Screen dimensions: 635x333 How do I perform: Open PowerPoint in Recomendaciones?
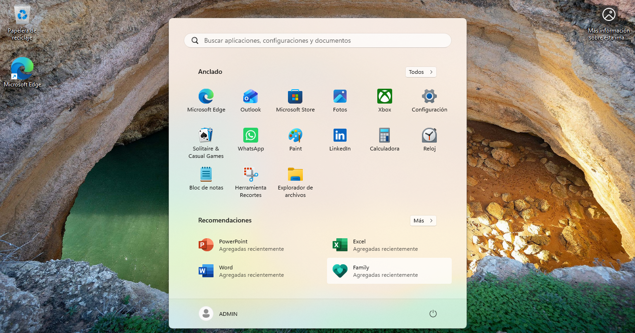[255, 245]
